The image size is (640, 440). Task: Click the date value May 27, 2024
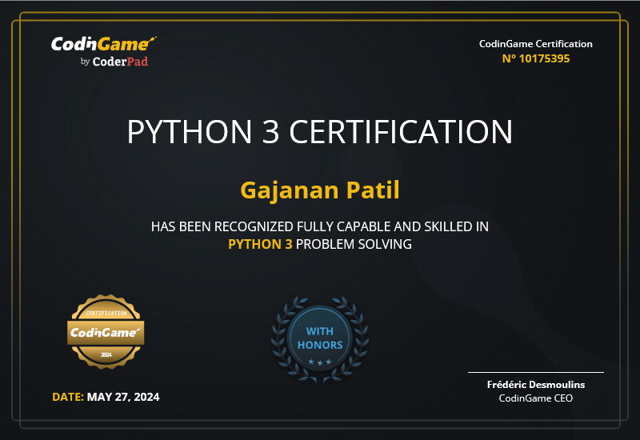(x=123, y=397)
